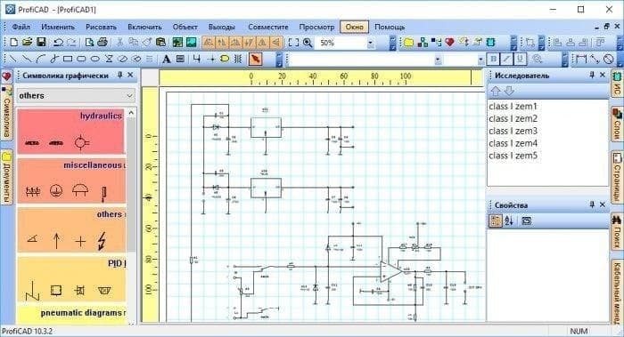This screenshot has width=624, height=337.
Task: Open the Рисовать menu
Action: point(101,27)
